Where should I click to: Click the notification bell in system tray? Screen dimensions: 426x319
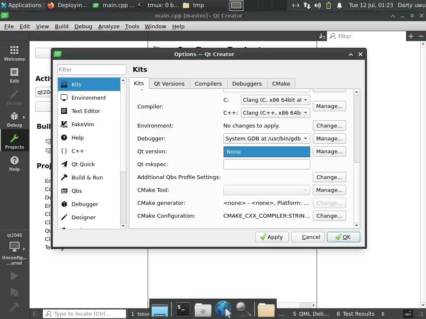339,5
